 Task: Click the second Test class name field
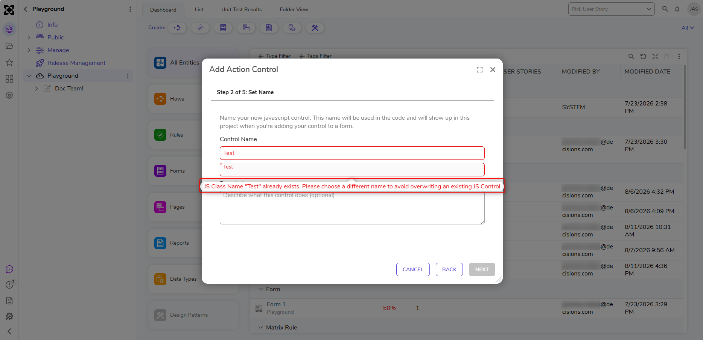(x=352, y=170)
